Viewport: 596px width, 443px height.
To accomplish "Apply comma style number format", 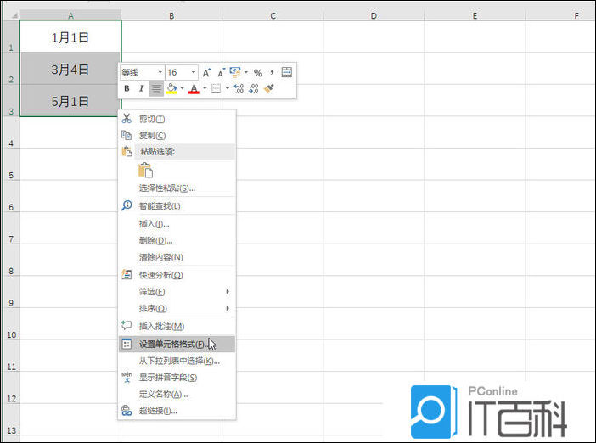I will pyautogui.click(x=272, y=72).
